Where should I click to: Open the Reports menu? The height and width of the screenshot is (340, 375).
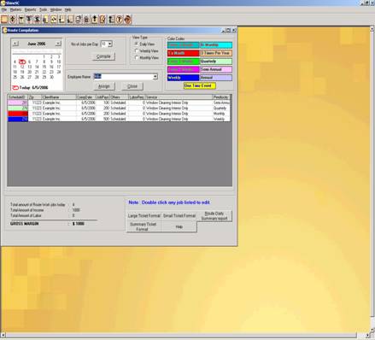pyautogui.click(x=30, y=9)
